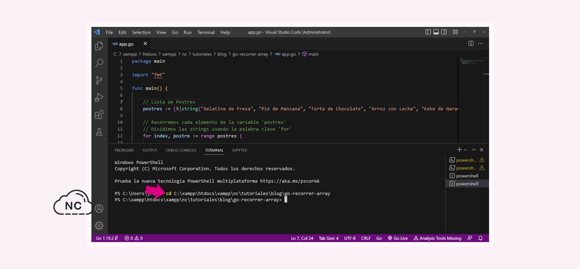Open the Edit menu

coord(122,32)
